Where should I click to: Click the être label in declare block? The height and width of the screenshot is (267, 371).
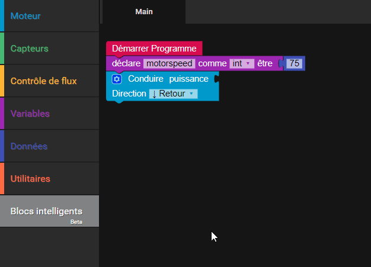point(264,63)
